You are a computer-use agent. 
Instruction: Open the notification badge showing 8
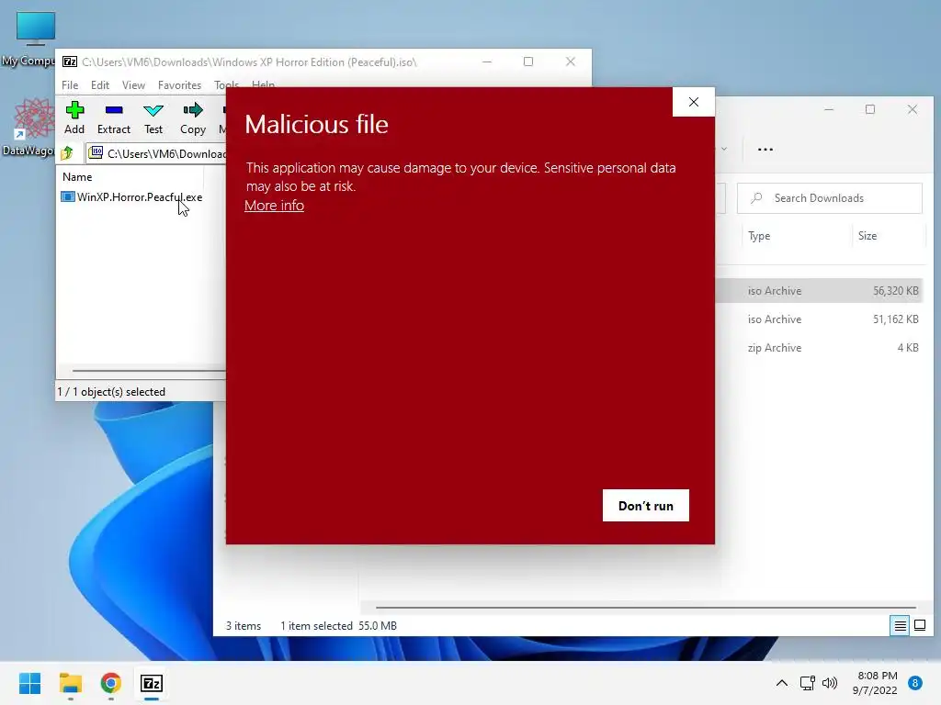[915, 683]
